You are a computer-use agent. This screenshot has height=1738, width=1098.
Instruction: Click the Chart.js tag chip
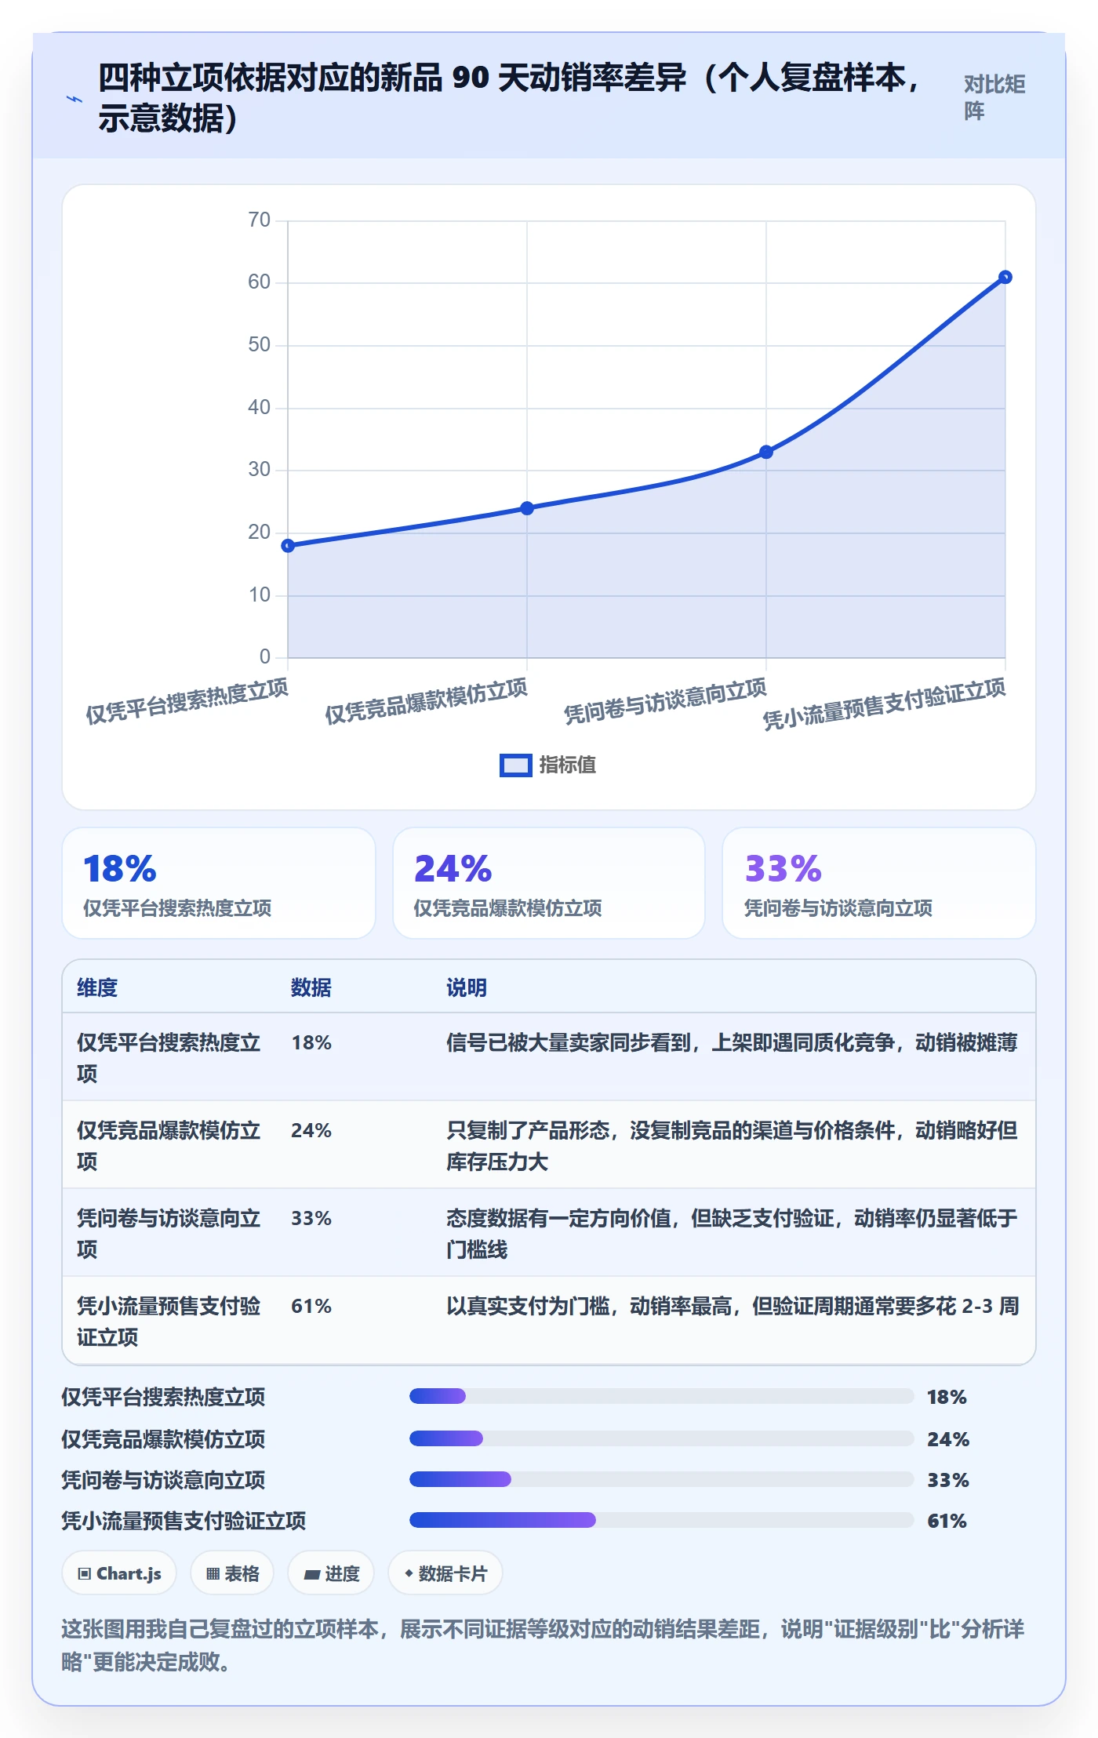119,1573
